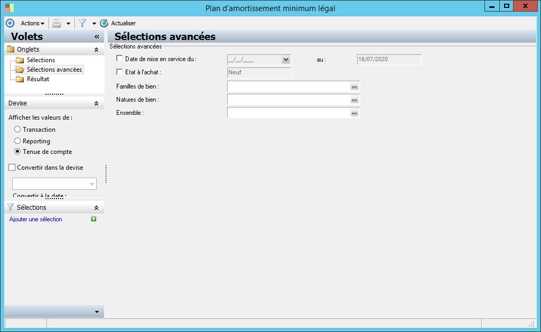Maximize the window
Screen dimensions: 541x332
(507, 6)
